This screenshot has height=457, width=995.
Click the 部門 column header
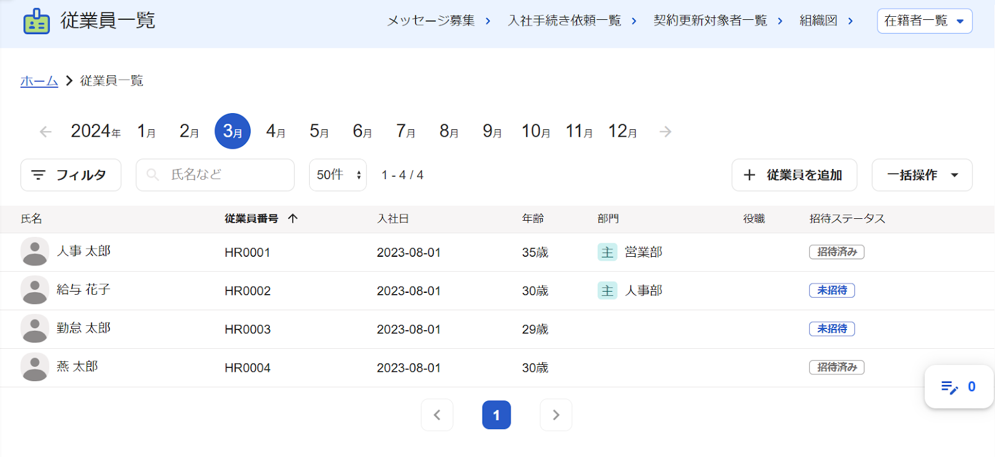point(608,218)
